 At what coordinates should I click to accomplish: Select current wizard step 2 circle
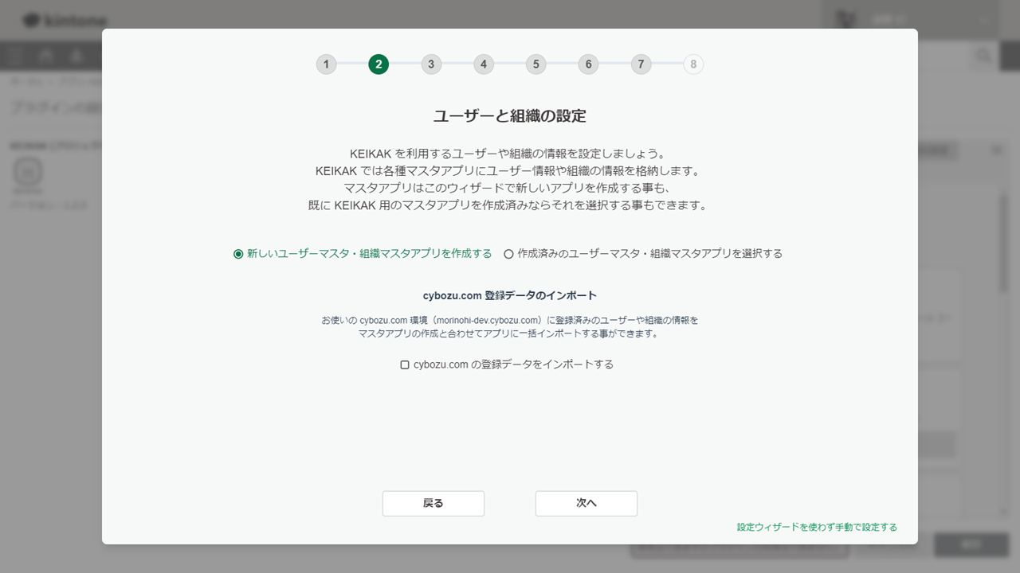tap(379, 64)
